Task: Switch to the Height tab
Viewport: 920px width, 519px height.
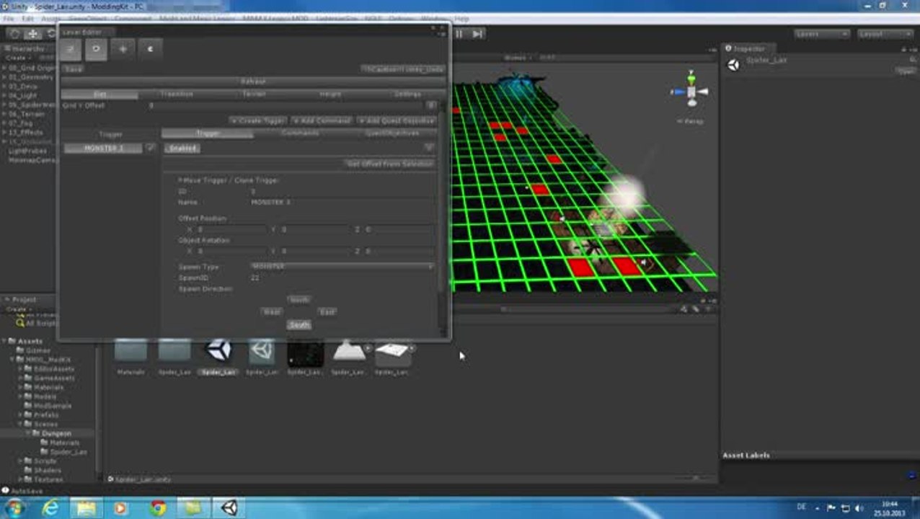Action: [330, 94]
